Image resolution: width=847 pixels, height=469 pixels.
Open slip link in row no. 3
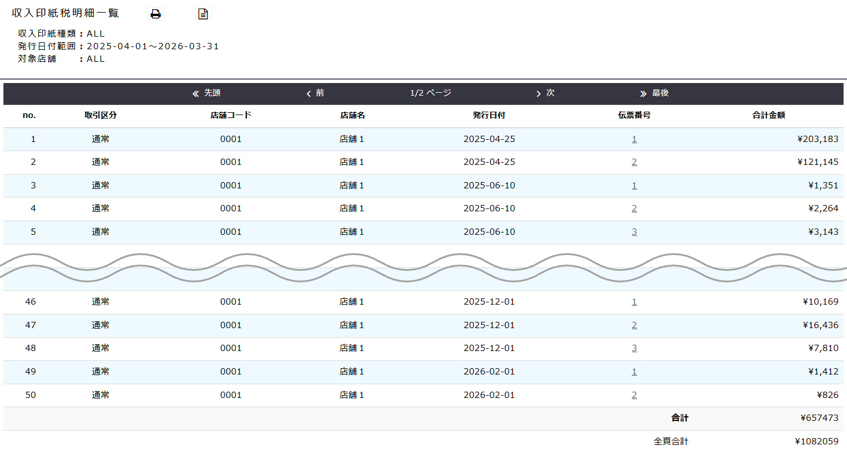[634, 186]
